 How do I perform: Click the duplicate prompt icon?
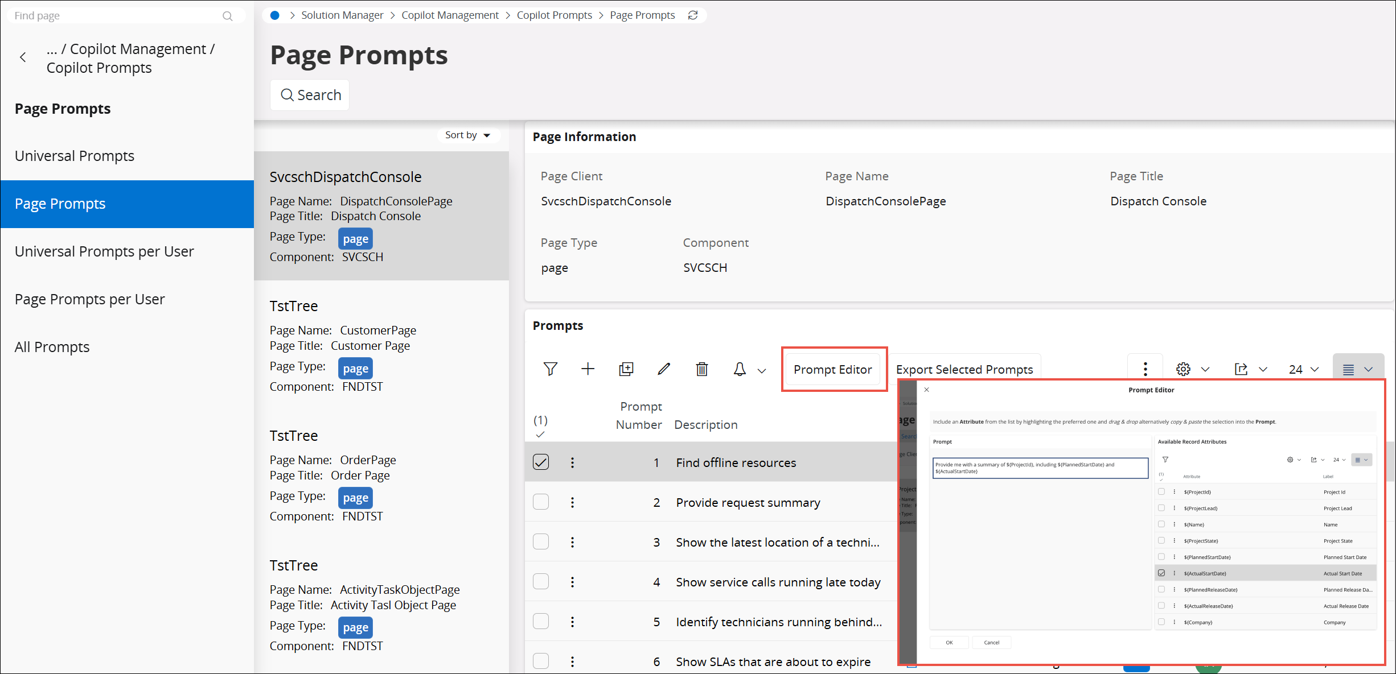626,369
